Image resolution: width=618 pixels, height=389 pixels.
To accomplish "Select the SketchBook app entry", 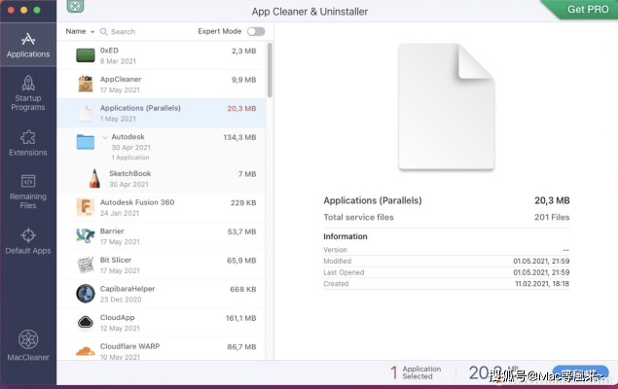I will (x=165, y=179).
